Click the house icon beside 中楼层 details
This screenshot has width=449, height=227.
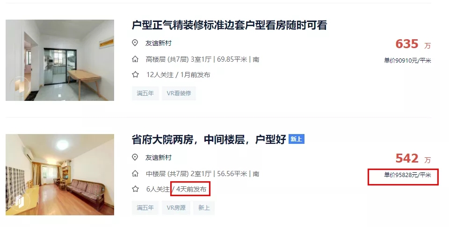click(135, 174)
